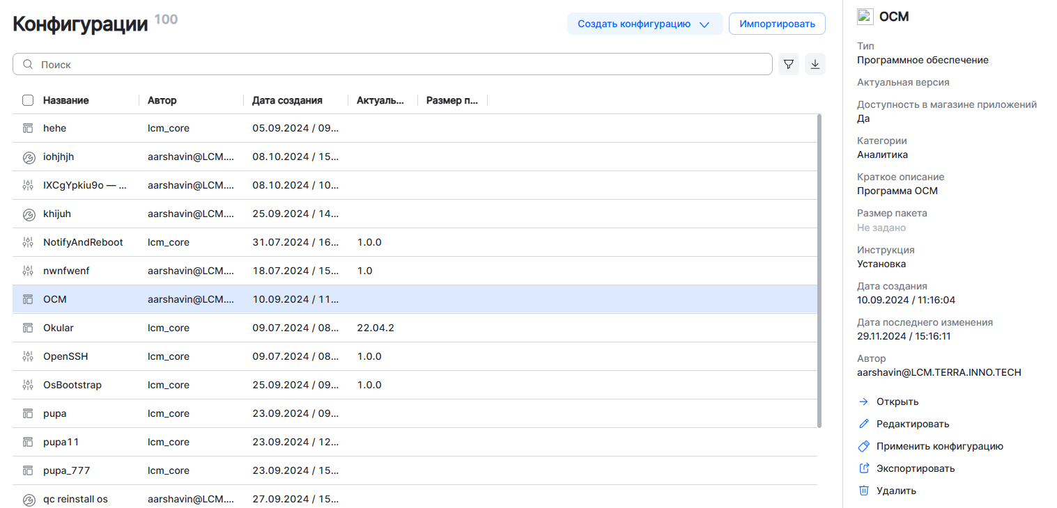The width and height of the screenshot is (1057, 508).
Task: Click the table's vertical scrollbar
Action: 819,271
